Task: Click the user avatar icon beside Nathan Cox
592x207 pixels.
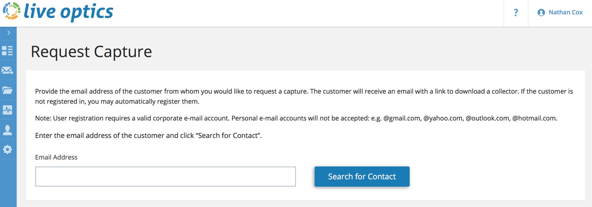Action: pyautogui.click(x=541, y=13)
